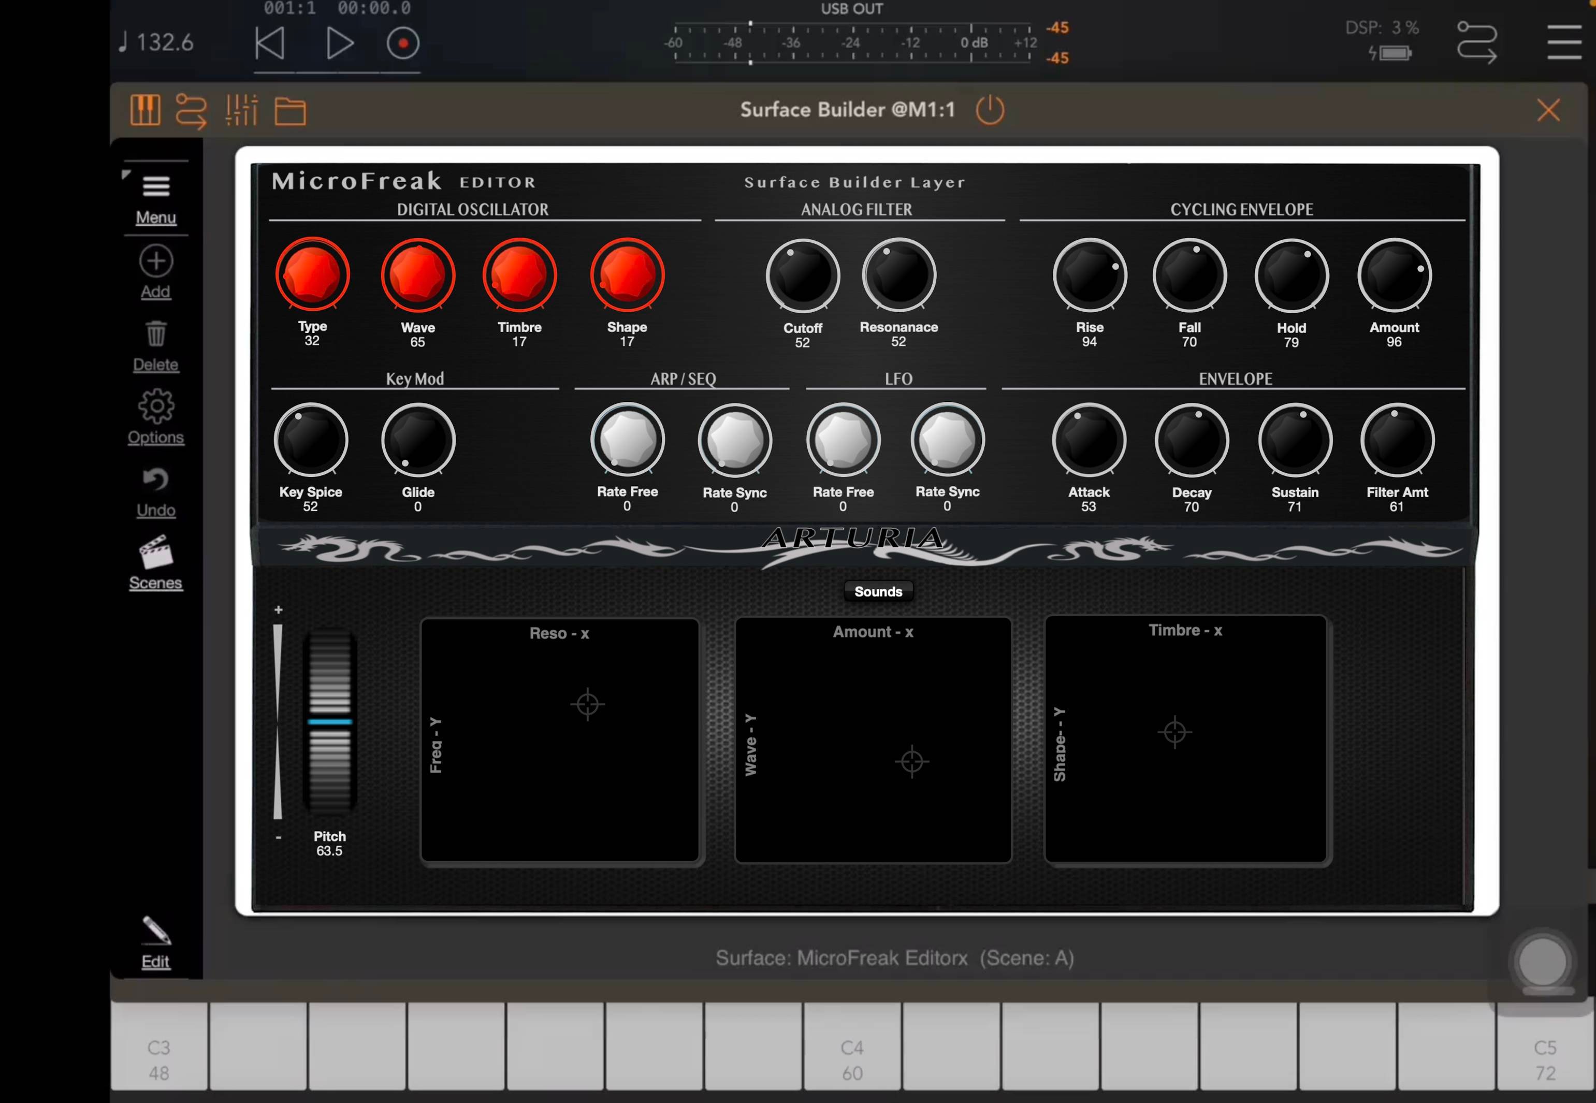
Task: Open the top-right hamburger menu
Action: (x=1564, y=43)
